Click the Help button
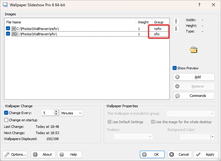 (69, 154)
